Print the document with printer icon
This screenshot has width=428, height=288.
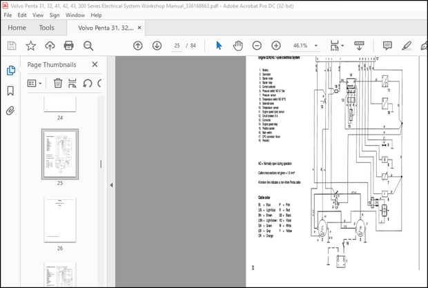[x=68, y=46]
